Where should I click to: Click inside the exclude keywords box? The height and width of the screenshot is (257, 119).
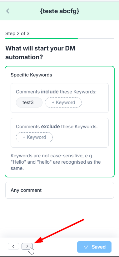60,133
